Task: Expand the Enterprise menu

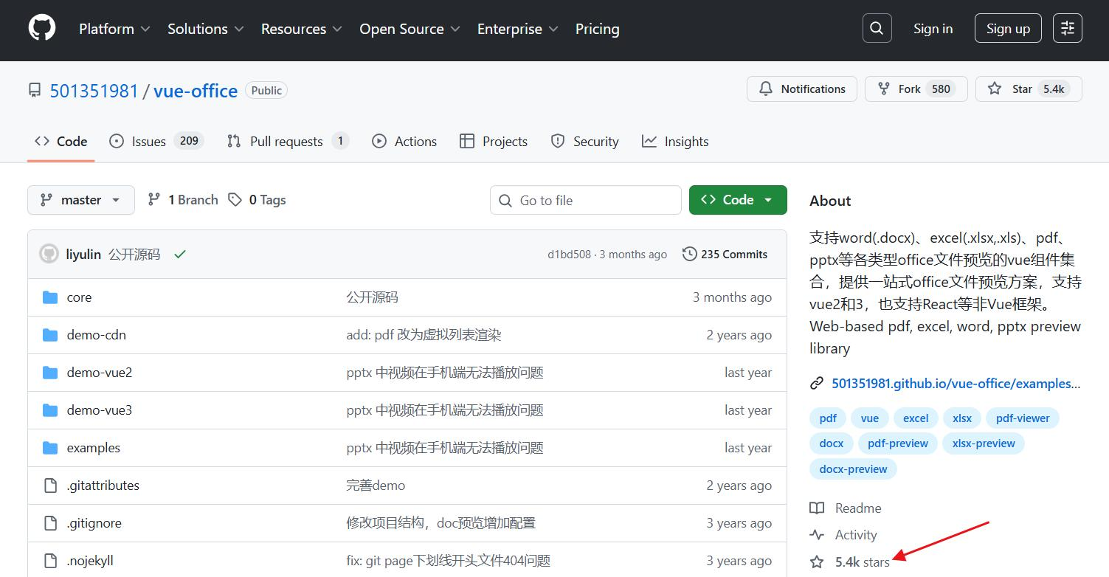Action: click(x=518, y=29)
